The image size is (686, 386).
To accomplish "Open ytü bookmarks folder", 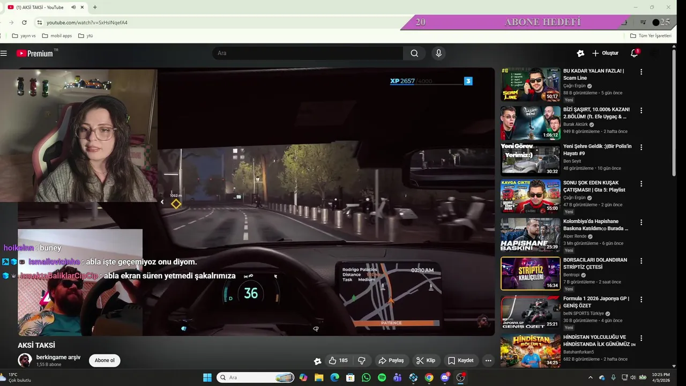I will coord(86,36).
